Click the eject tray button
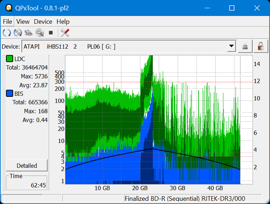Image resolution: width=270 pixels, height=204 pixels. pyautogui.click(x=245, y=47)
